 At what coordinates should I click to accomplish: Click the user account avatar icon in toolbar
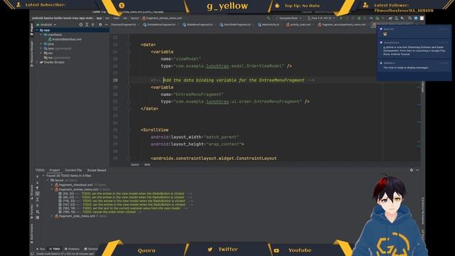coord(422,18)
